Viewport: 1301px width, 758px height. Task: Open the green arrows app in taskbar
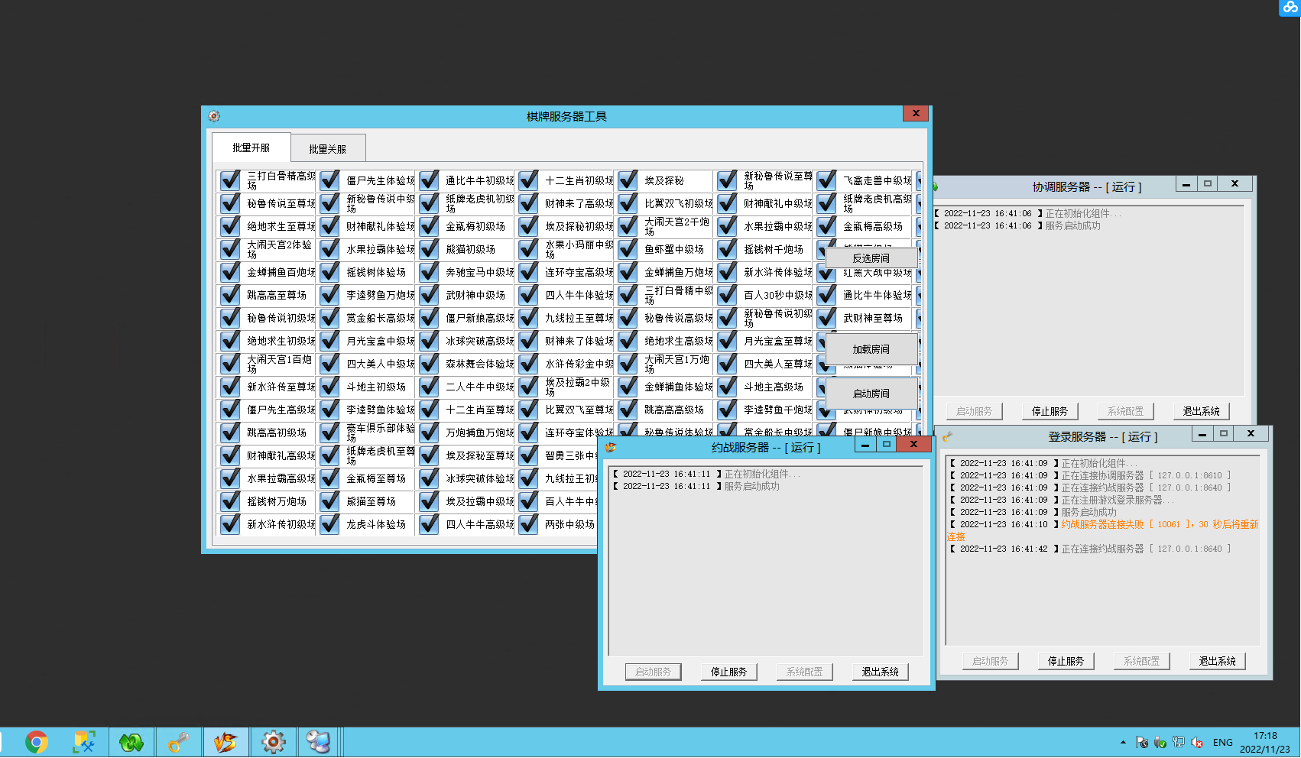[131, 742]
